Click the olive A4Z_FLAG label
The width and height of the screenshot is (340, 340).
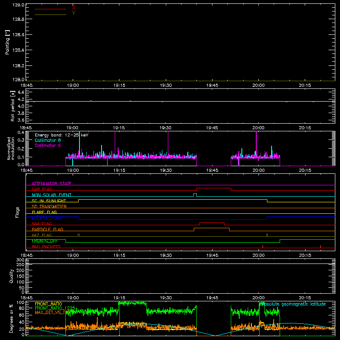pyautogui.click(x=42, y=235)
